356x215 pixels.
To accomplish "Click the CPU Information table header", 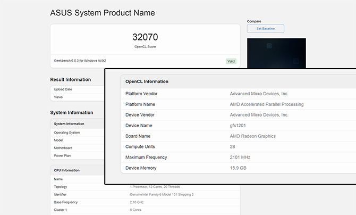I will click(67, 170).
